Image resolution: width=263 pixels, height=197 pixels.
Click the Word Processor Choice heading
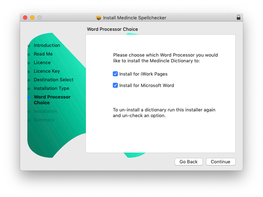click(112, 29)
